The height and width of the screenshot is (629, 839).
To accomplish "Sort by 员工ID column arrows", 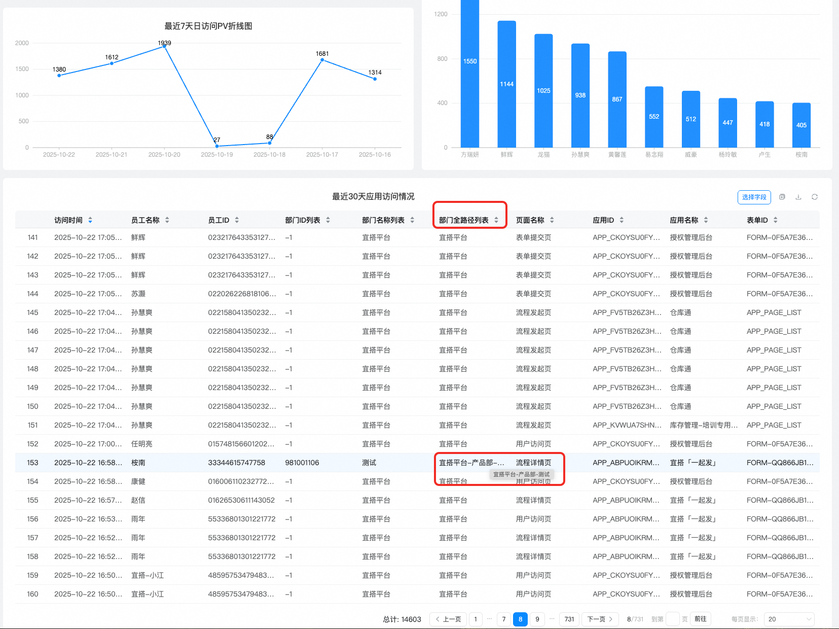I will 237,220.
